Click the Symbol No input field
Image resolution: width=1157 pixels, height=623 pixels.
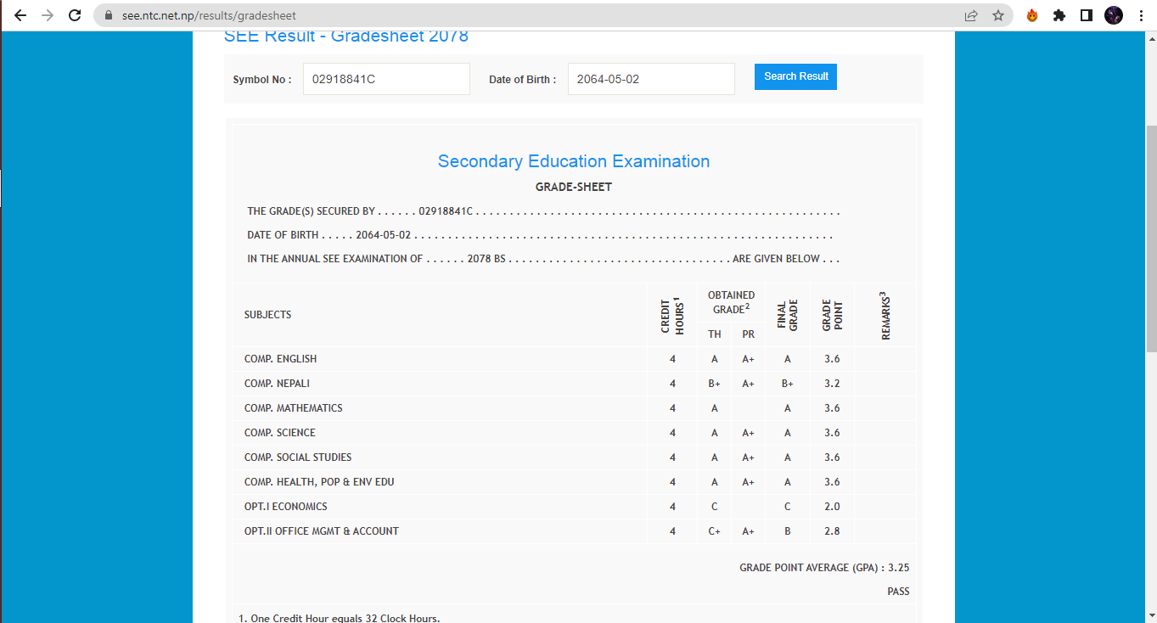(386, 79)
